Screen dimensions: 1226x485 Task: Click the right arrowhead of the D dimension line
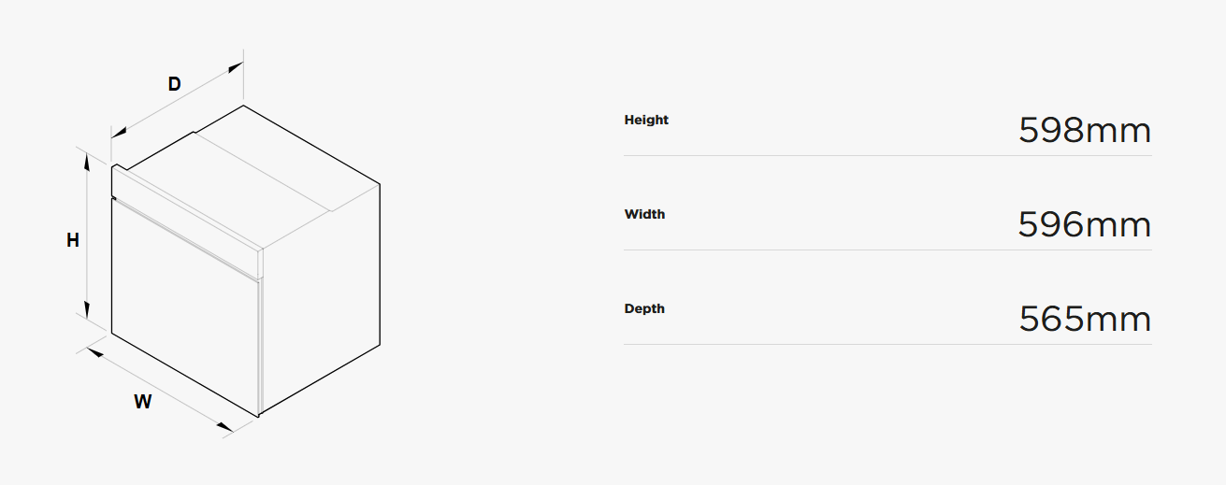pyautogui.click(x=235, y=66)
